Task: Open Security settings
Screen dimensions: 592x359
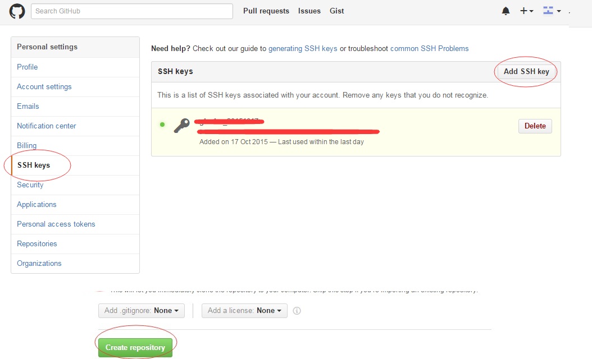Action: pos(75,185)
